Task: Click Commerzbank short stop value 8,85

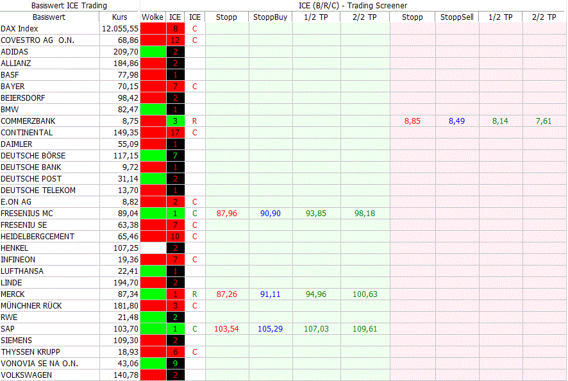Action: coord(412,121)
